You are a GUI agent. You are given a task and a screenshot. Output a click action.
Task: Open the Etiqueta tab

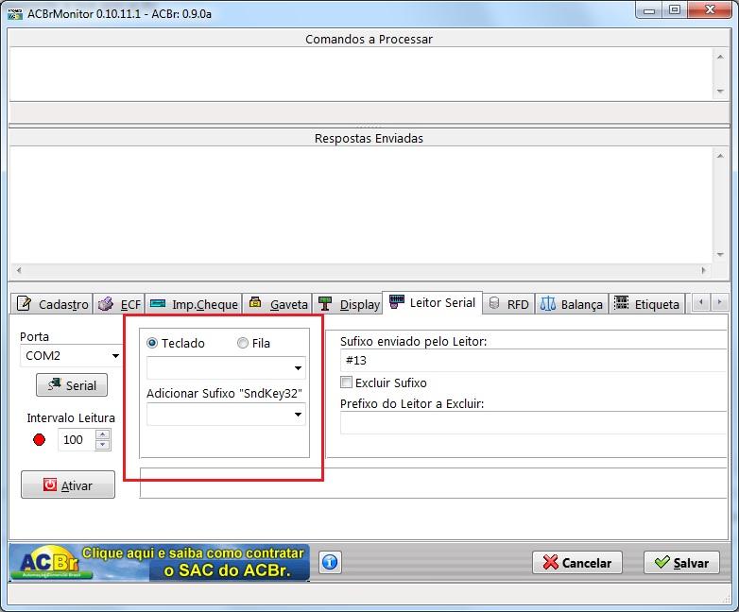pyautogui.click(x=646, y=304)
